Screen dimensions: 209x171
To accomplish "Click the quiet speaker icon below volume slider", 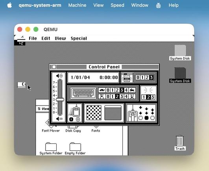I will click(59, 119).
